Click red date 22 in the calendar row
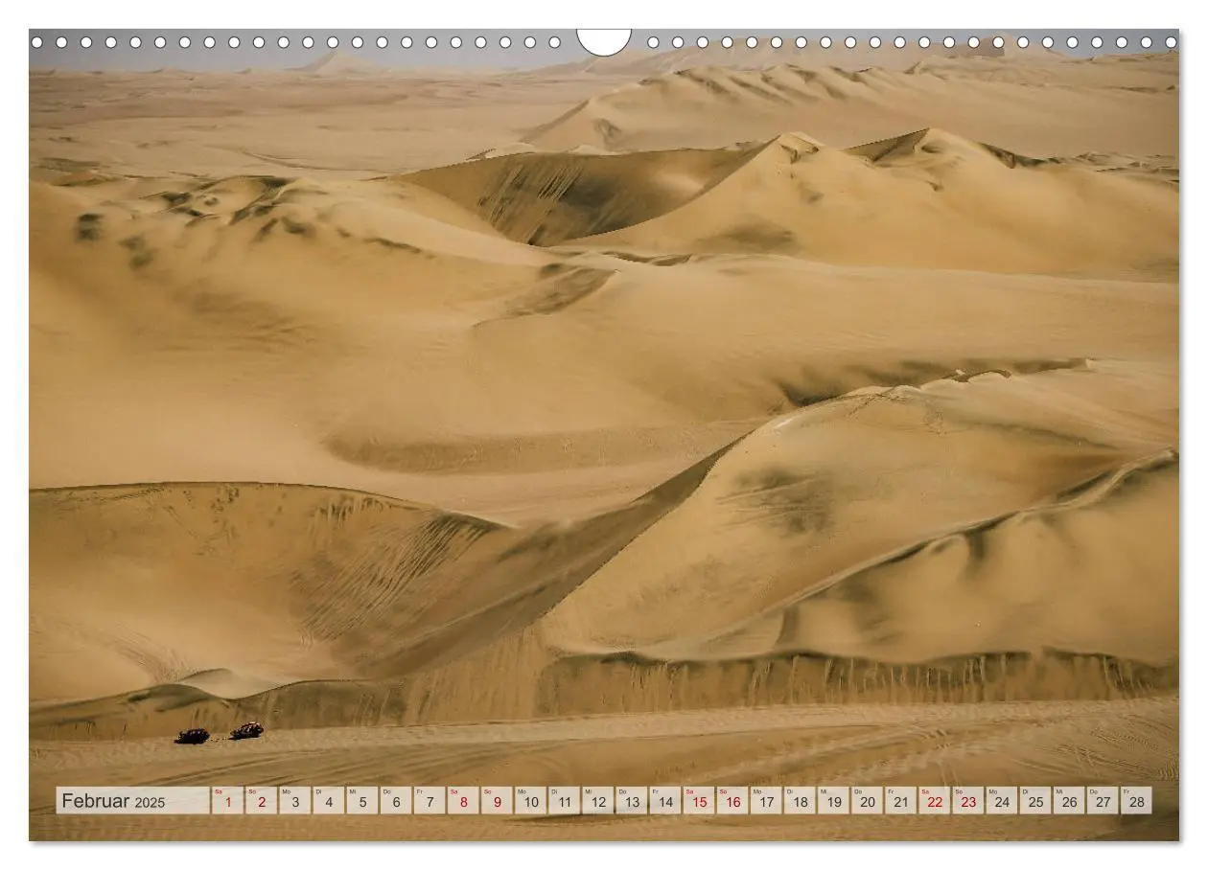Image resolution: width=1208 pixels, height=870 pixels. coord(934,801)
